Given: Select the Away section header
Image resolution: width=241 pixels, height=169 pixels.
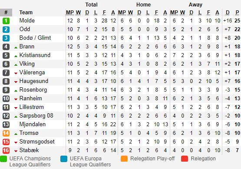Looking at the screenshot, I should (195, 5).
